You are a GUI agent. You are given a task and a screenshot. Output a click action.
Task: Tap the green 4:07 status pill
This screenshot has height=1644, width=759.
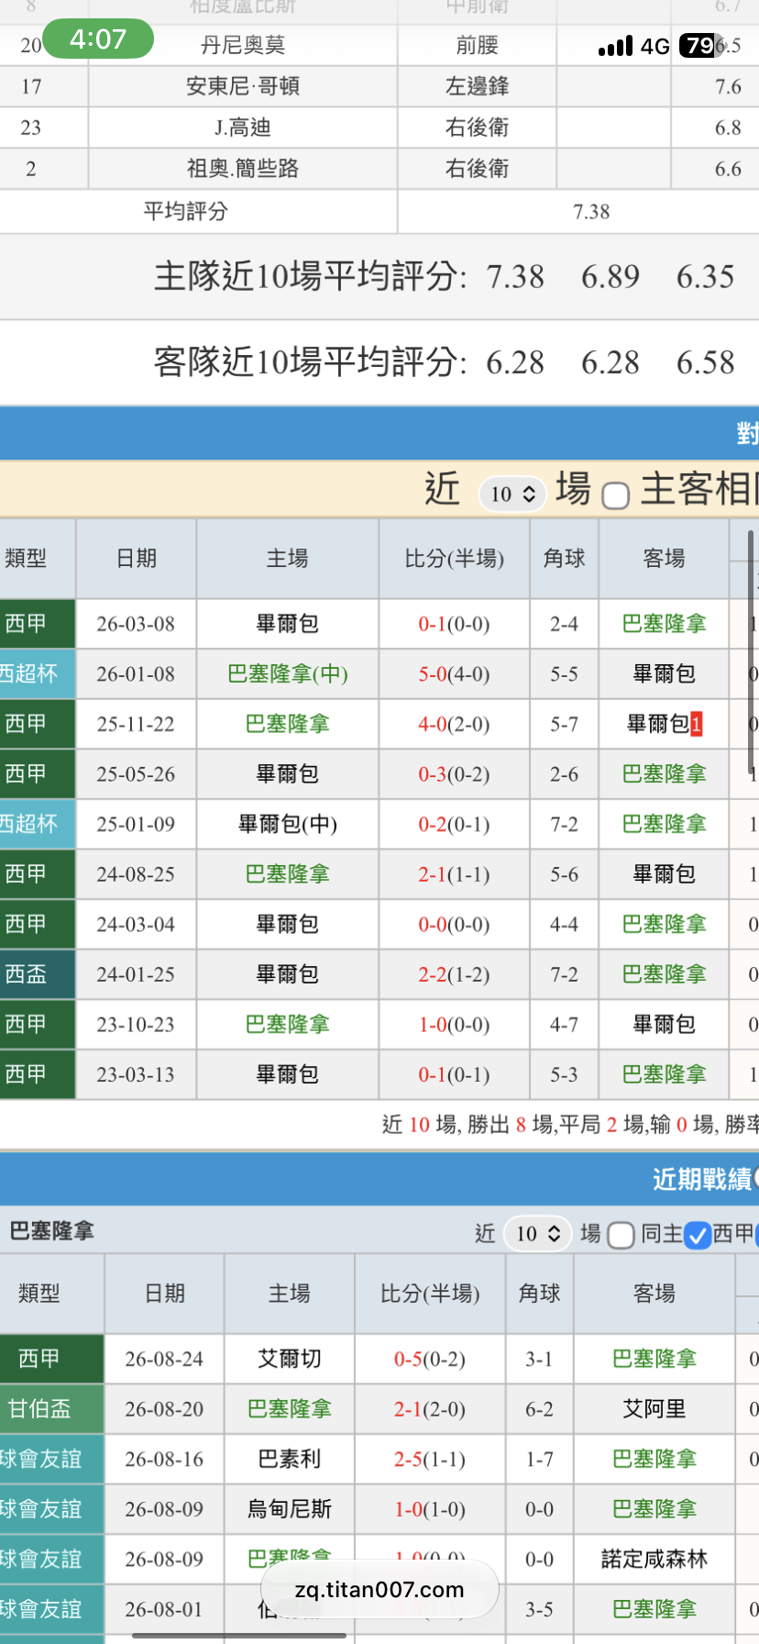tap(98, 39)
